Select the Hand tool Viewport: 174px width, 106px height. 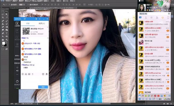tap(3, 40)
